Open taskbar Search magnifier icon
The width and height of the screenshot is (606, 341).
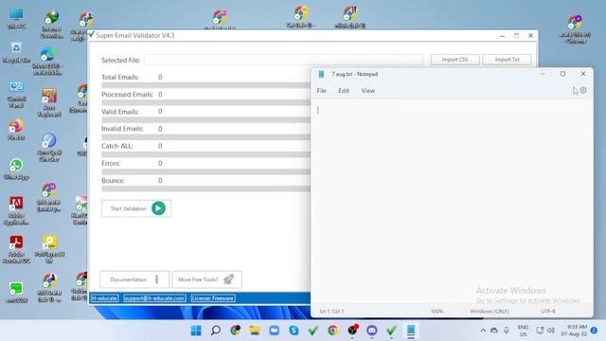[x=216, y=331]
